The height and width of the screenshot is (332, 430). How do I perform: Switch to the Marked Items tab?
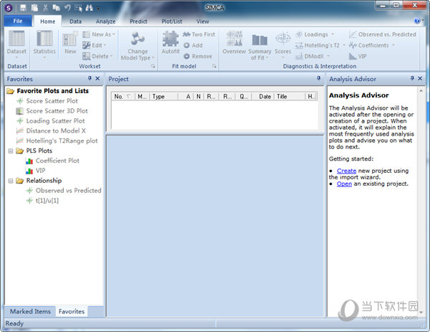click(30, 311)
